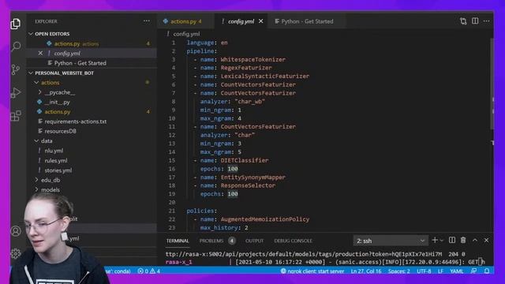Open notifications bell in status bar

(487, 271)
